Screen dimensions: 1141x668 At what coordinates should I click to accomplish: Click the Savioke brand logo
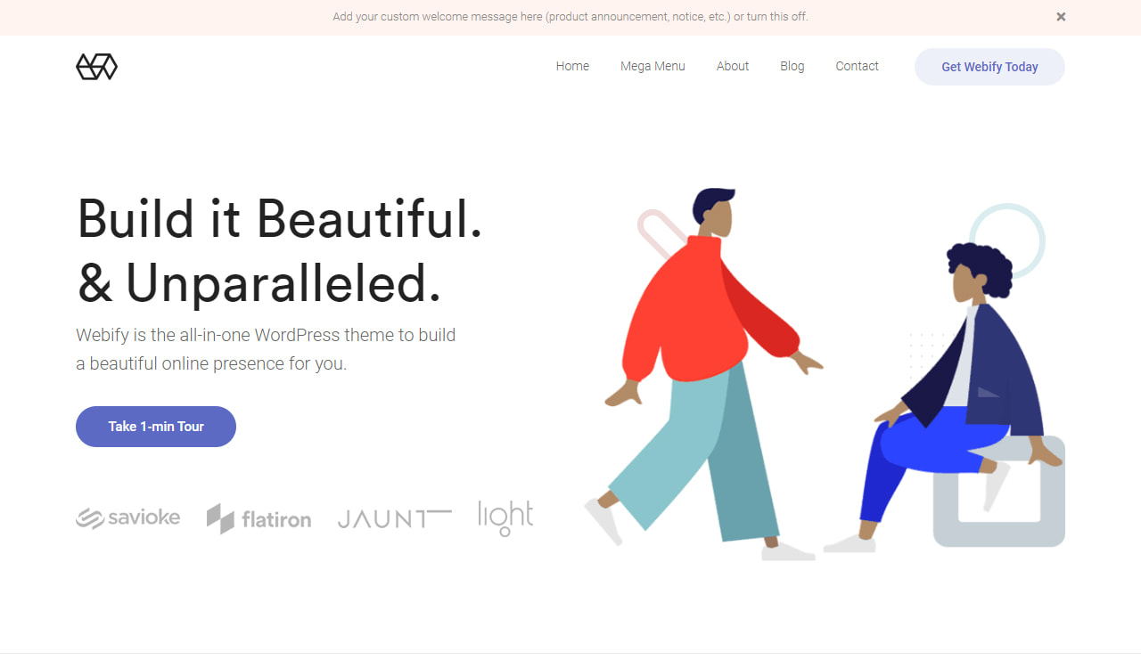point(128,517)
